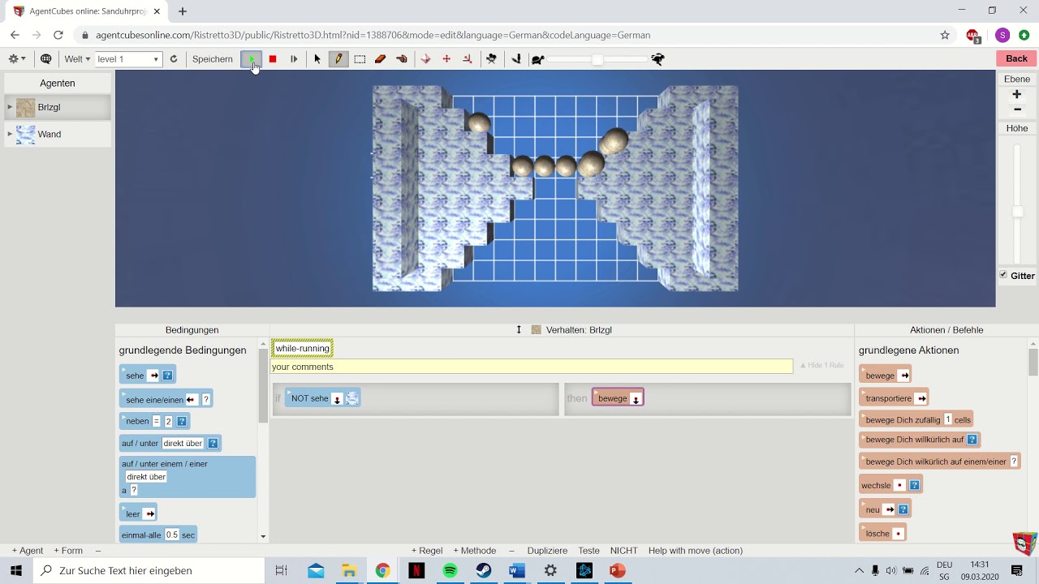Click the red Back button
The image size is (1039, 584).
coord(1016,58)
